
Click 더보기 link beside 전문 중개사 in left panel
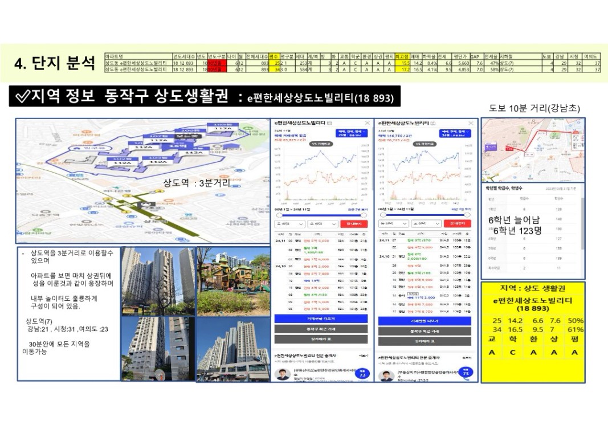pyautogui.click(x=364, y=356)
